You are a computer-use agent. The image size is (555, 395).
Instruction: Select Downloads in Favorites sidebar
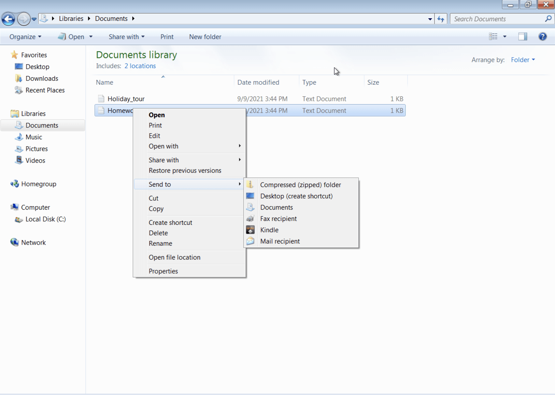coord(42,79)
